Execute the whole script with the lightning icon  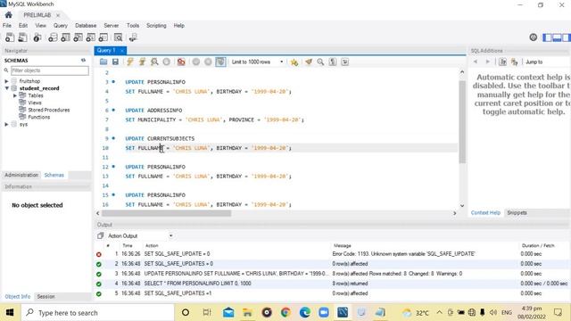[x=130, y=62]
